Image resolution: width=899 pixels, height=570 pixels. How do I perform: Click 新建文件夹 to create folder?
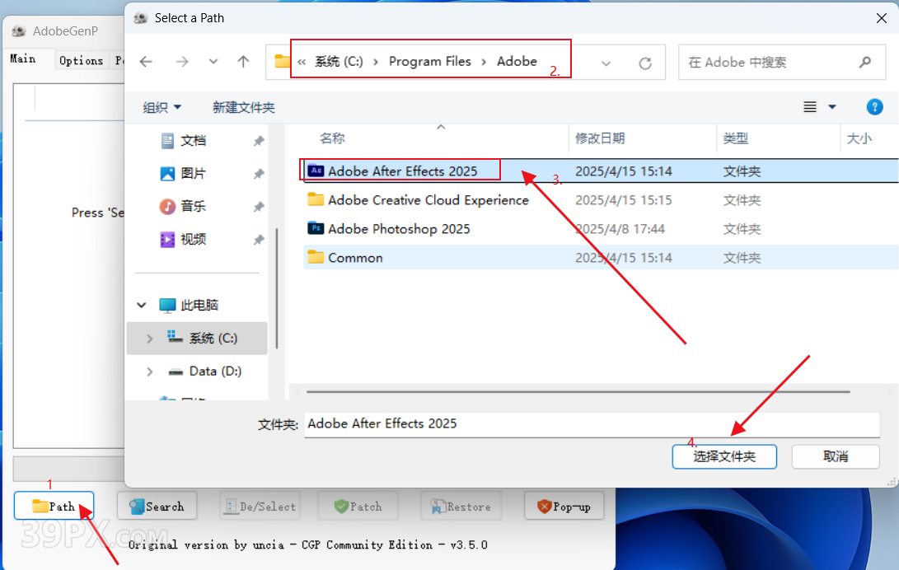[244, 107]
